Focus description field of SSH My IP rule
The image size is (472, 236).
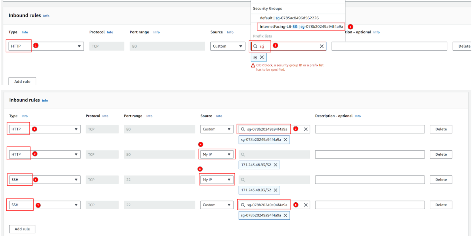click(x=370, y=179)
